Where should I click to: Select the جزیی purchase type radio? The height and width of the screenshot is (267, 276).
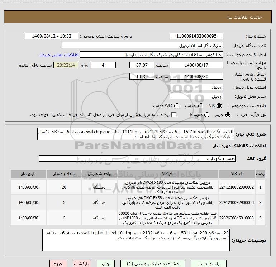click(x=228, y=115)
